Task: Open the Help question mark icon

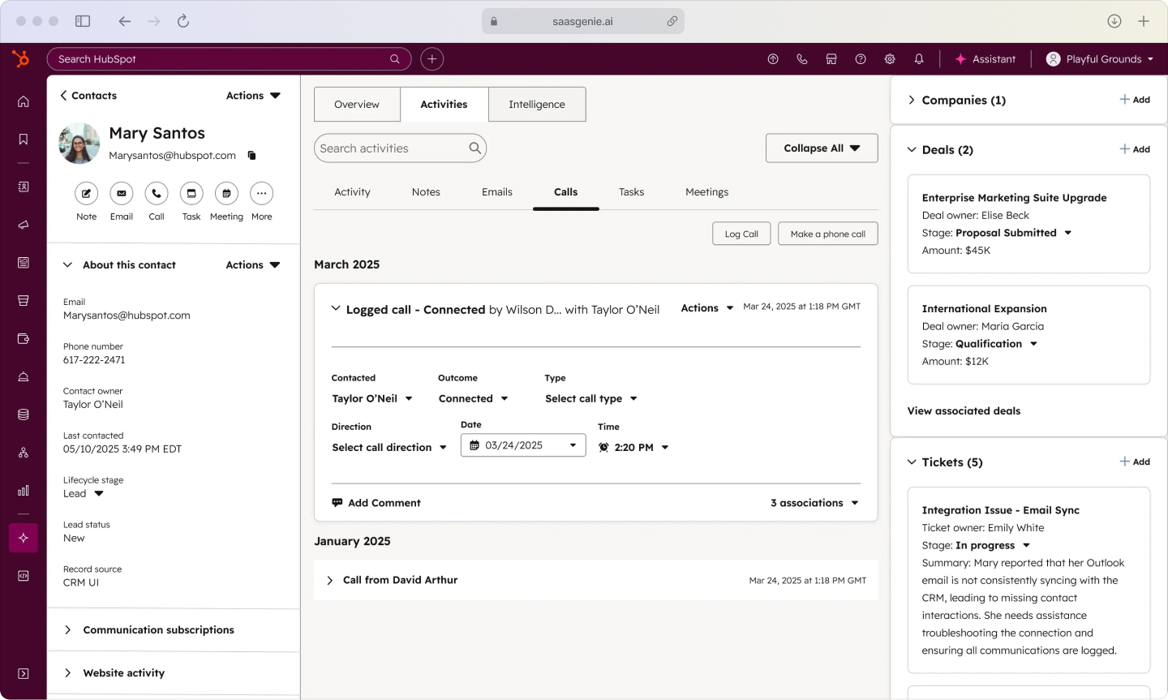Action: click(861, 59)
